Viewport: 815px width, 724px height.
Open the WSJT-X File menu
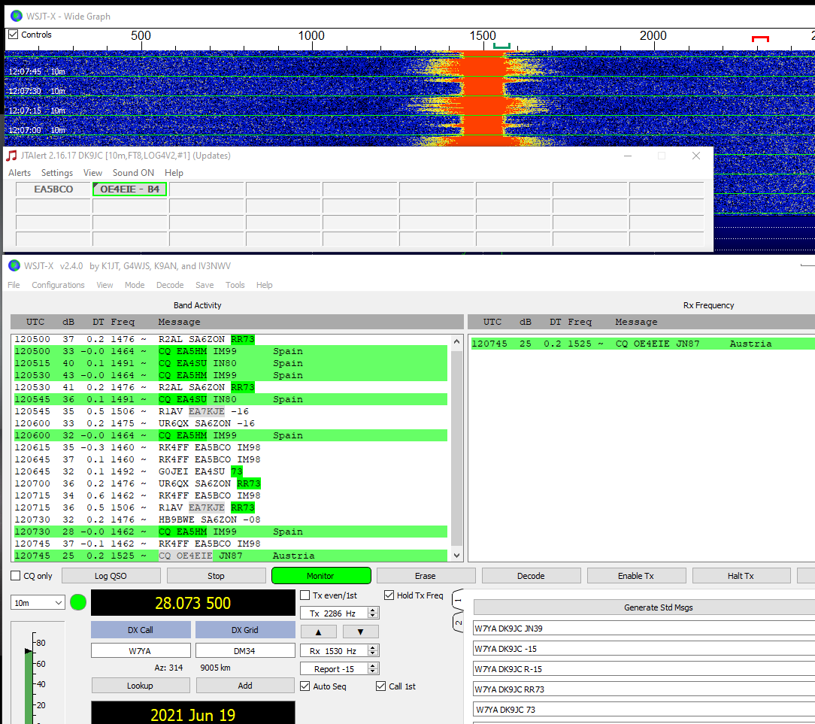click(x=14, y=285)
